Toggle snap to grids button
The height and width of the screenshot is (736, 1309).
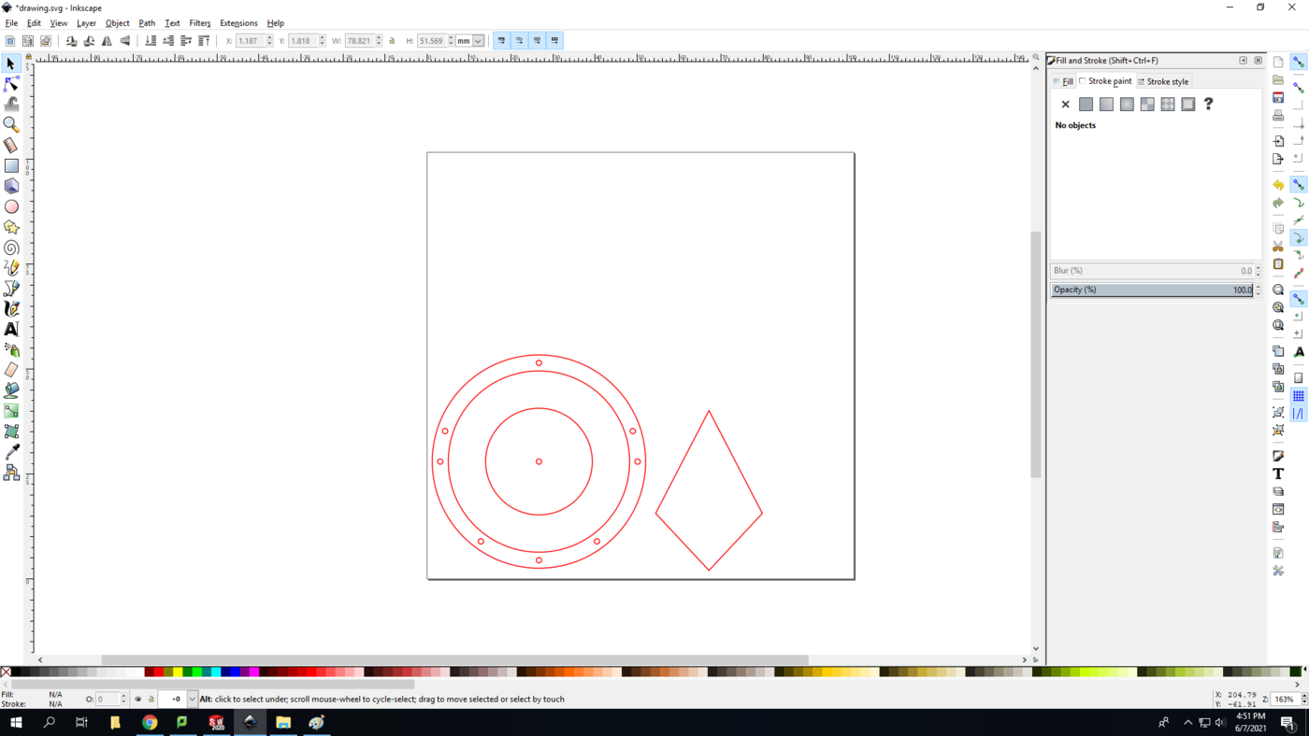(1299, 396)
